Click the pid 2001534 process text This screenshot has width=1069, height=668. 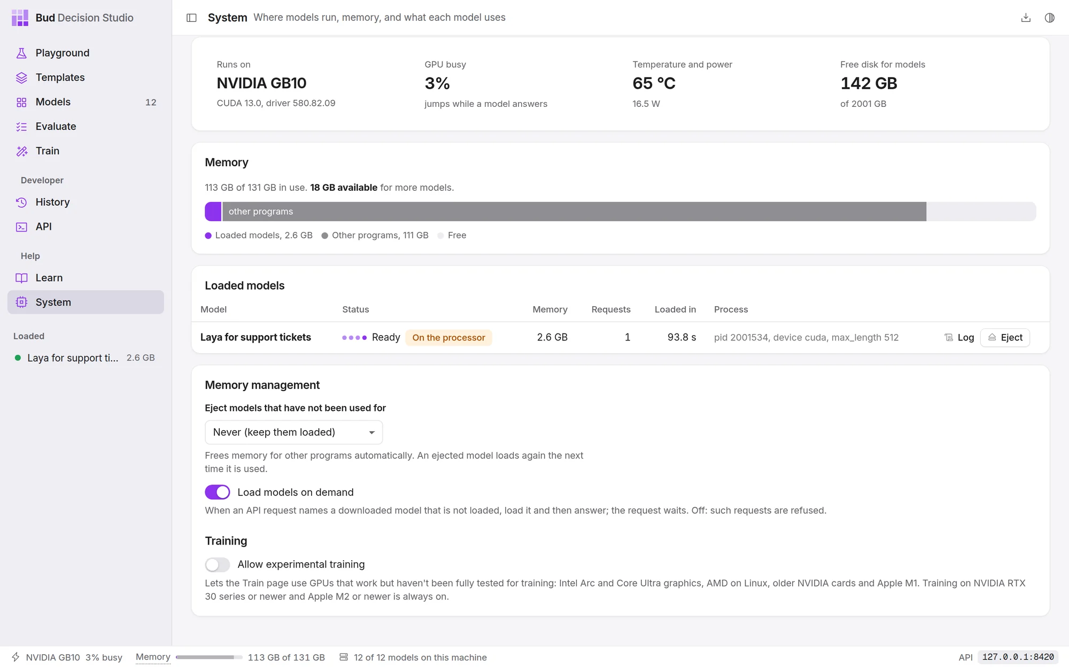click(806, 337)
